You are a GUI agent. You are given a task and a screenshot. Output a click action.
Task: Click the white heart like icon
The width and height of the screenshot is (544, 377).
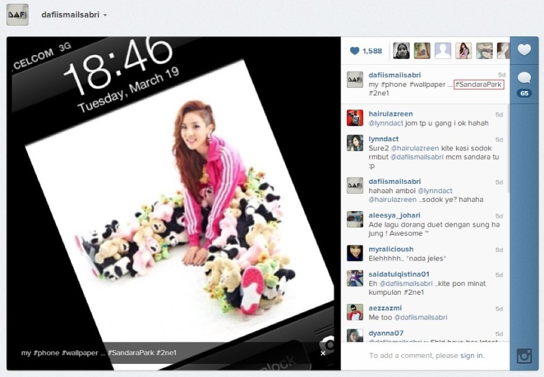pos(524,50)
